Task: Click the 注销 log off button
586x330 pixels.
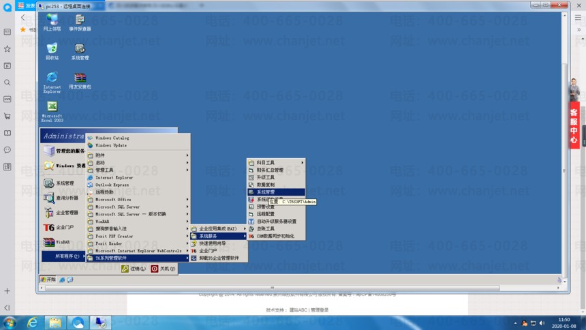Action: (x=134, y=269)
